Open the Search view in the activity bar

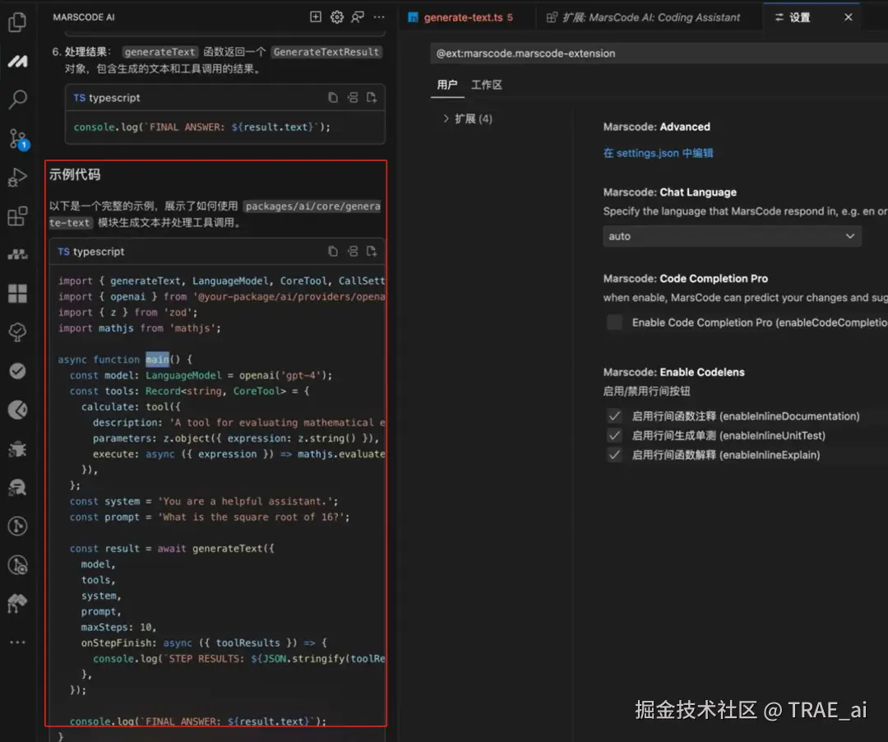(18, 99)
